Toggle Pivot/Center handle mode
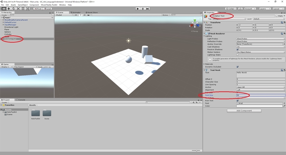Viewport: 286px width, 155px height. click(38, 9)
